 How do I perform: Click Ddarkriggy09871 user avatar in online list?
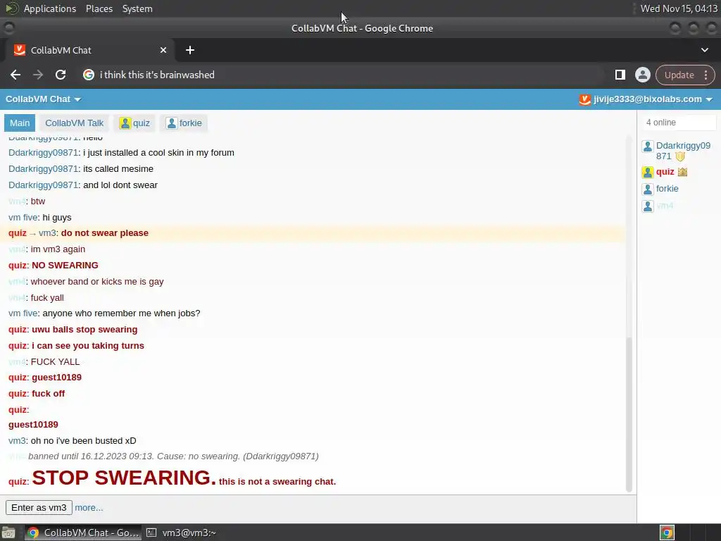coord(648,147)
